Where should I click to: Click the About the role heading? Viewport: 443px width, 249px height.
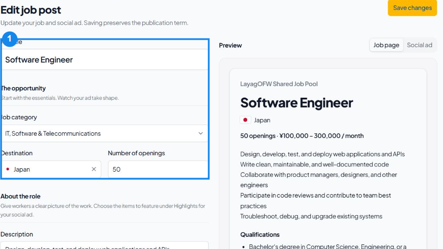pyautogui.click(x=20, y=196)
